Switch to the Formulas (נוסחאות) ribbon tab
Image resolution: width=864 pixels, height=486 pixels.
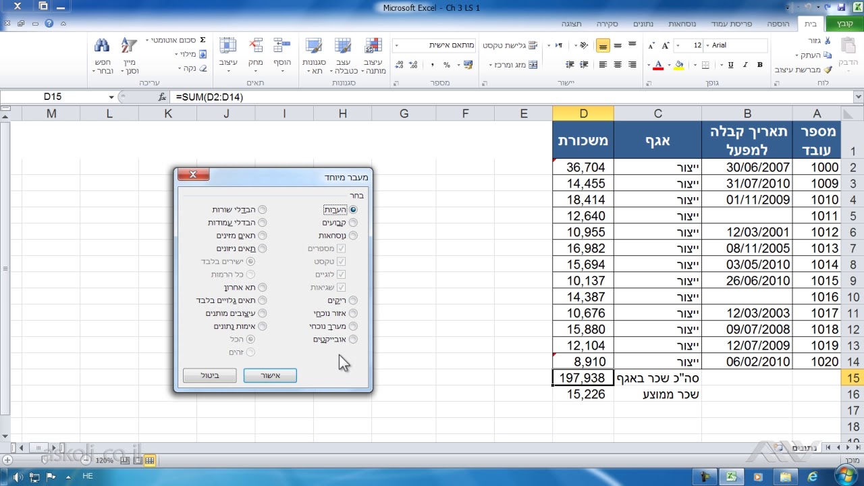682,24
